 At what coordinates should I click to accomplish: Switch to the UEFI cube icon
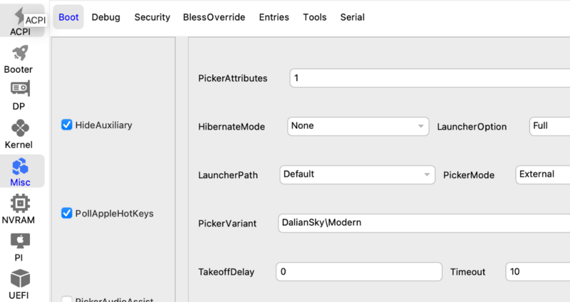coord(20,278)
